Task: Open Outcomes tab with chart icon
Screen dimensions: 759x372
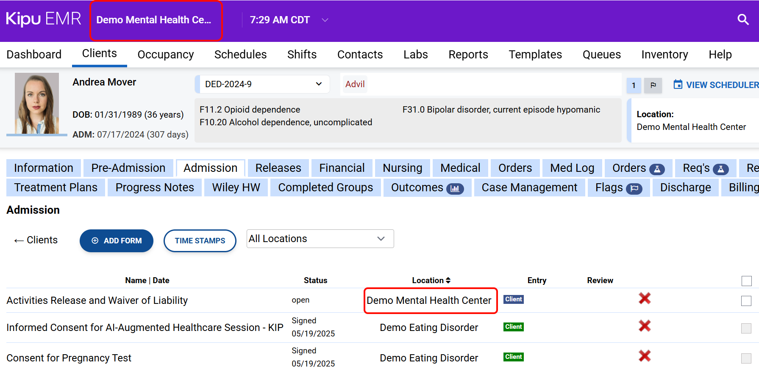Action: pos(427,187)
